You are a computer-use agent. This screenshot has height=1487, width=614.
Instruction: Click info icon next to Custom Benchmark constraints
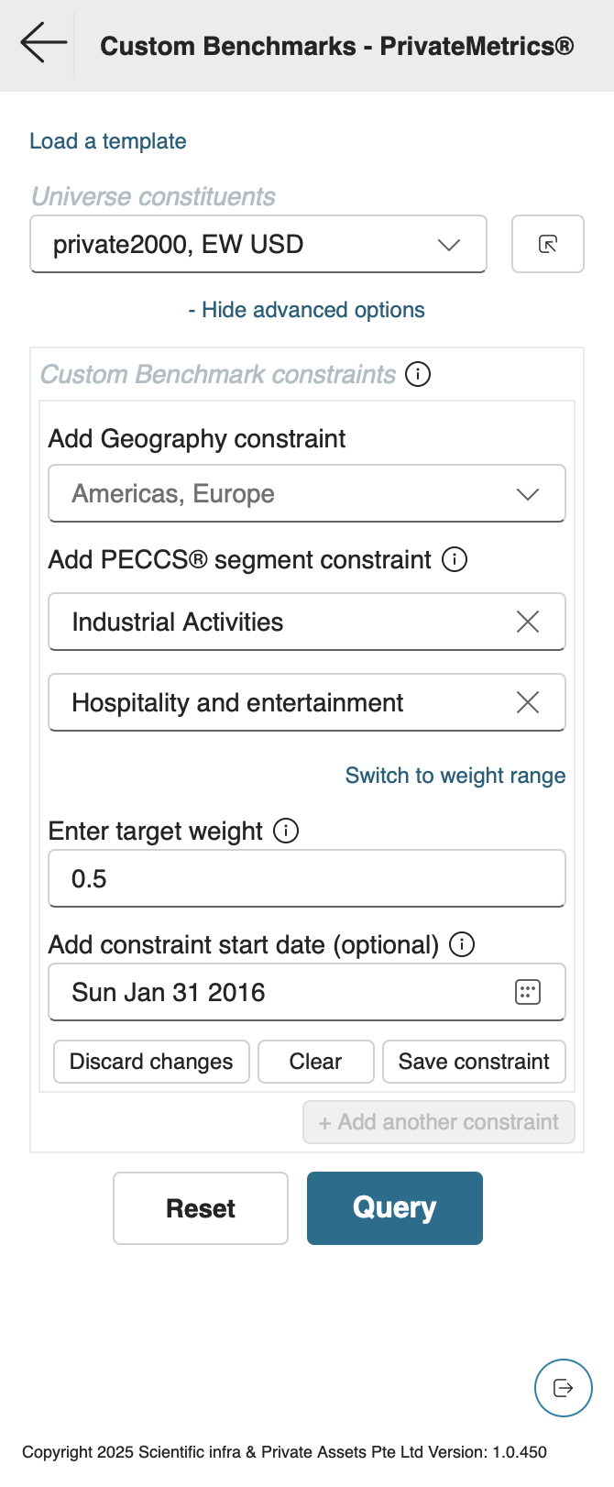418,374
